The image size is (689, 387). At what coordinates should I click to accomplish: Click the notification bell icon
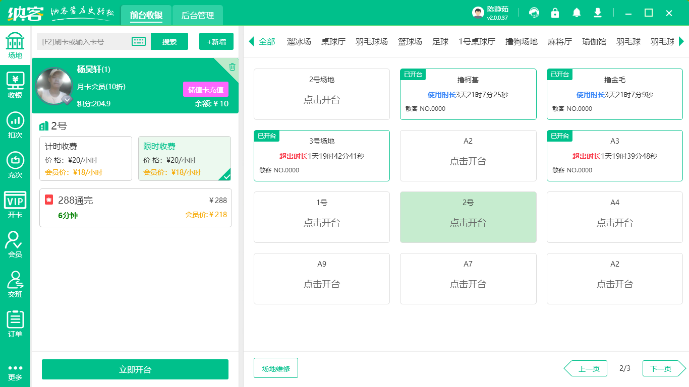(577, 13)
